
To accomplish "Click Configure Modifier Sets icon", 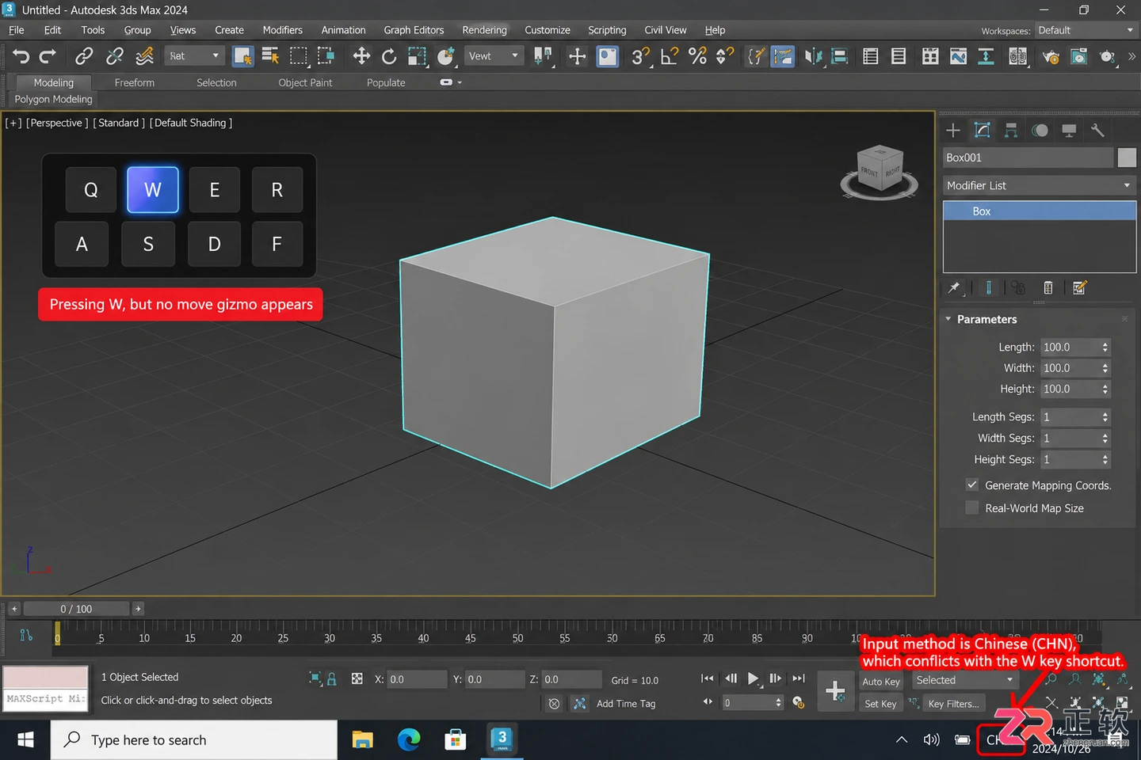I will [x=1079, y=288].
